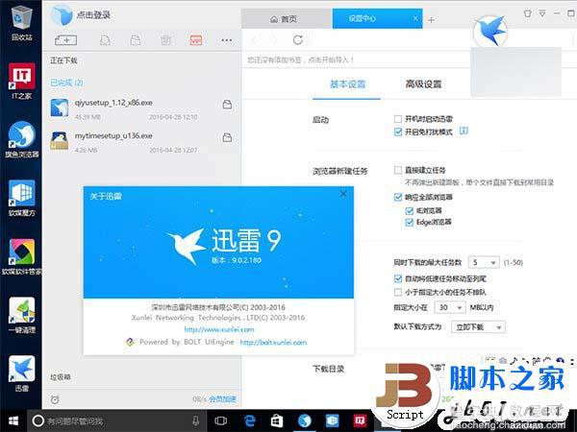577x432 pixels.
Task: Close the 关于迅雷 dialog
Action: coord(343,194)
